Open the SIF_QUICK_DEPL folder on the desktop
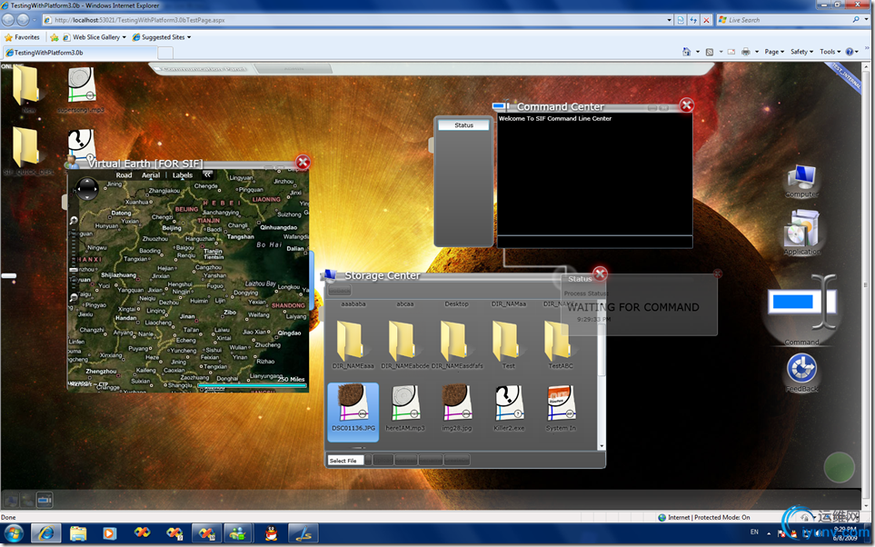Screen dimensions: 875x547 (x=25, y=151)
